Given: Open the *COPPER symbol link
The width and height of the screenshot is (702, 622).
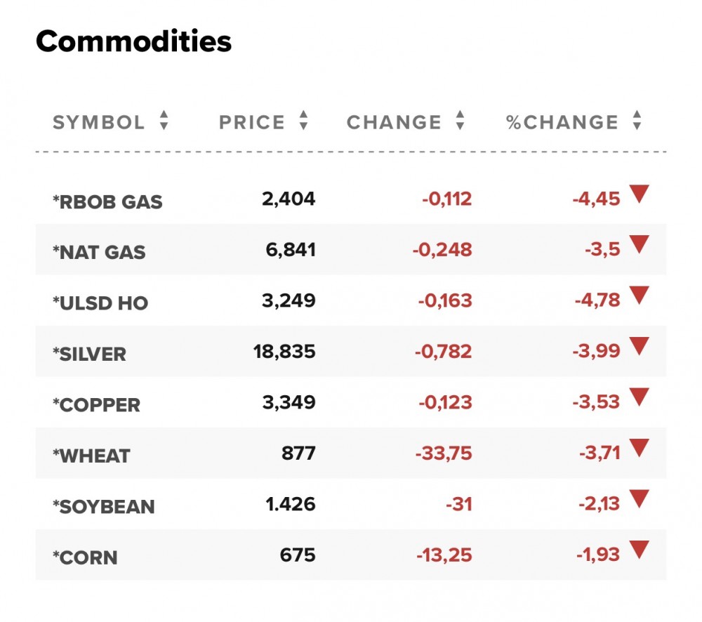Looking at the screenshot, I should click(96, 405).
